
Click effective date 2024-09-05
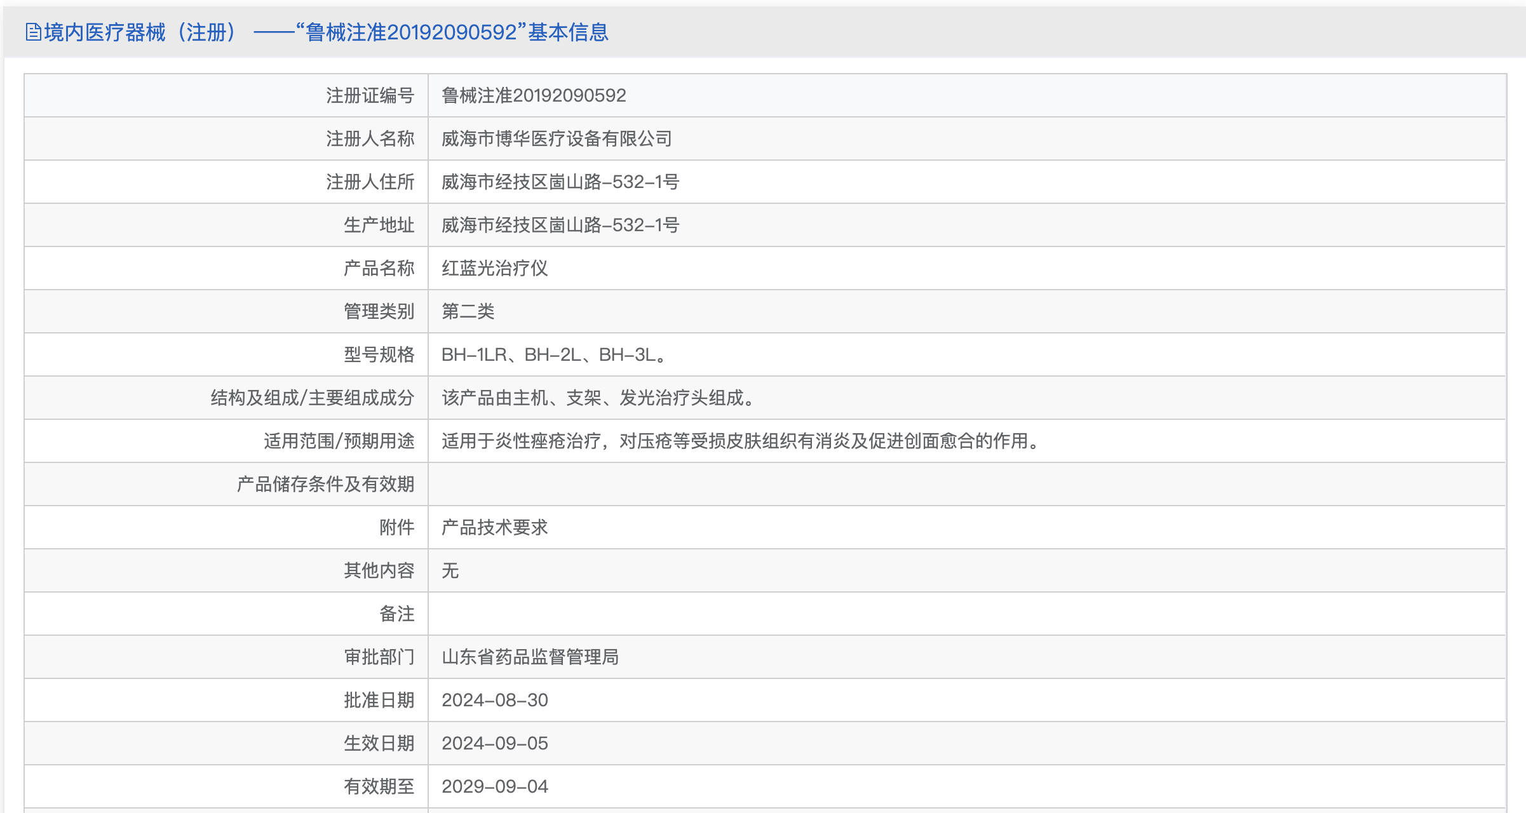[x=494, y=743]
